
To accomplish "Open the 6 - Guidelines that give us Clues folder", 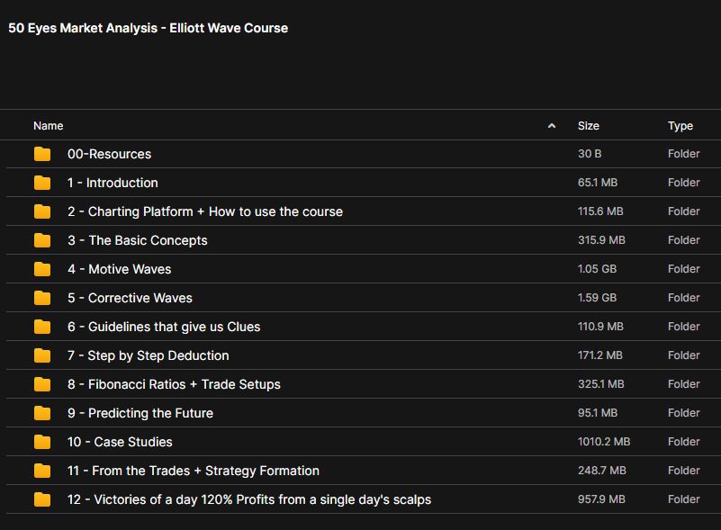I will 162,327.
